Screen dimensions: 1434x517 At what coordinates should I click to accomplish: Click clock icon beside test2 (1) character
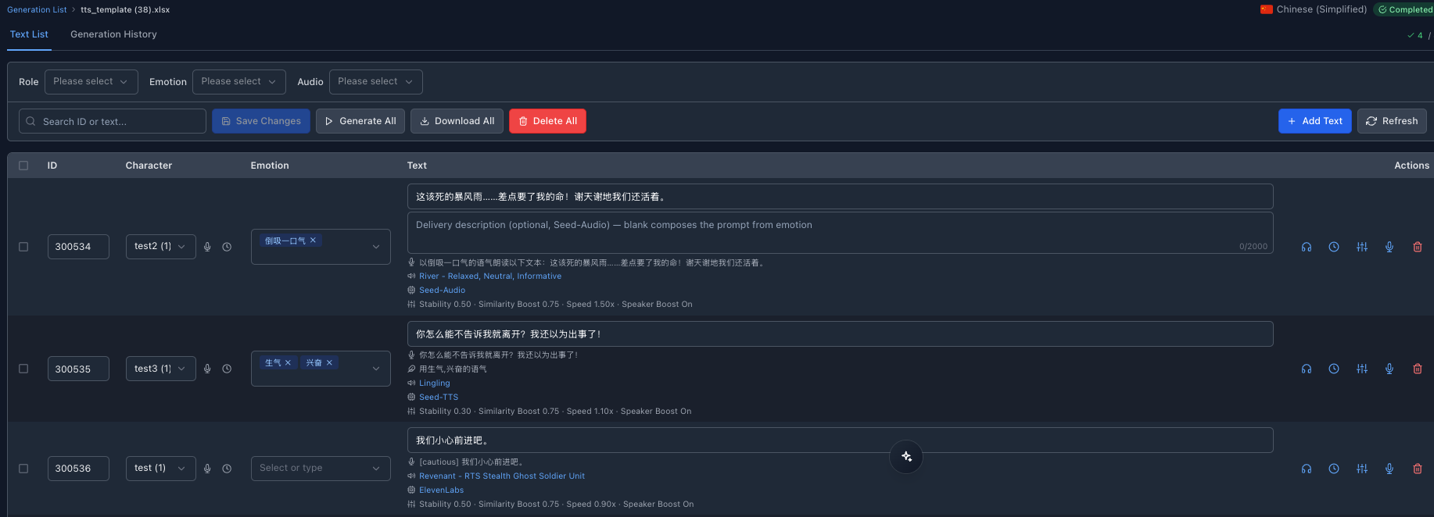click(x=227, y=247)
